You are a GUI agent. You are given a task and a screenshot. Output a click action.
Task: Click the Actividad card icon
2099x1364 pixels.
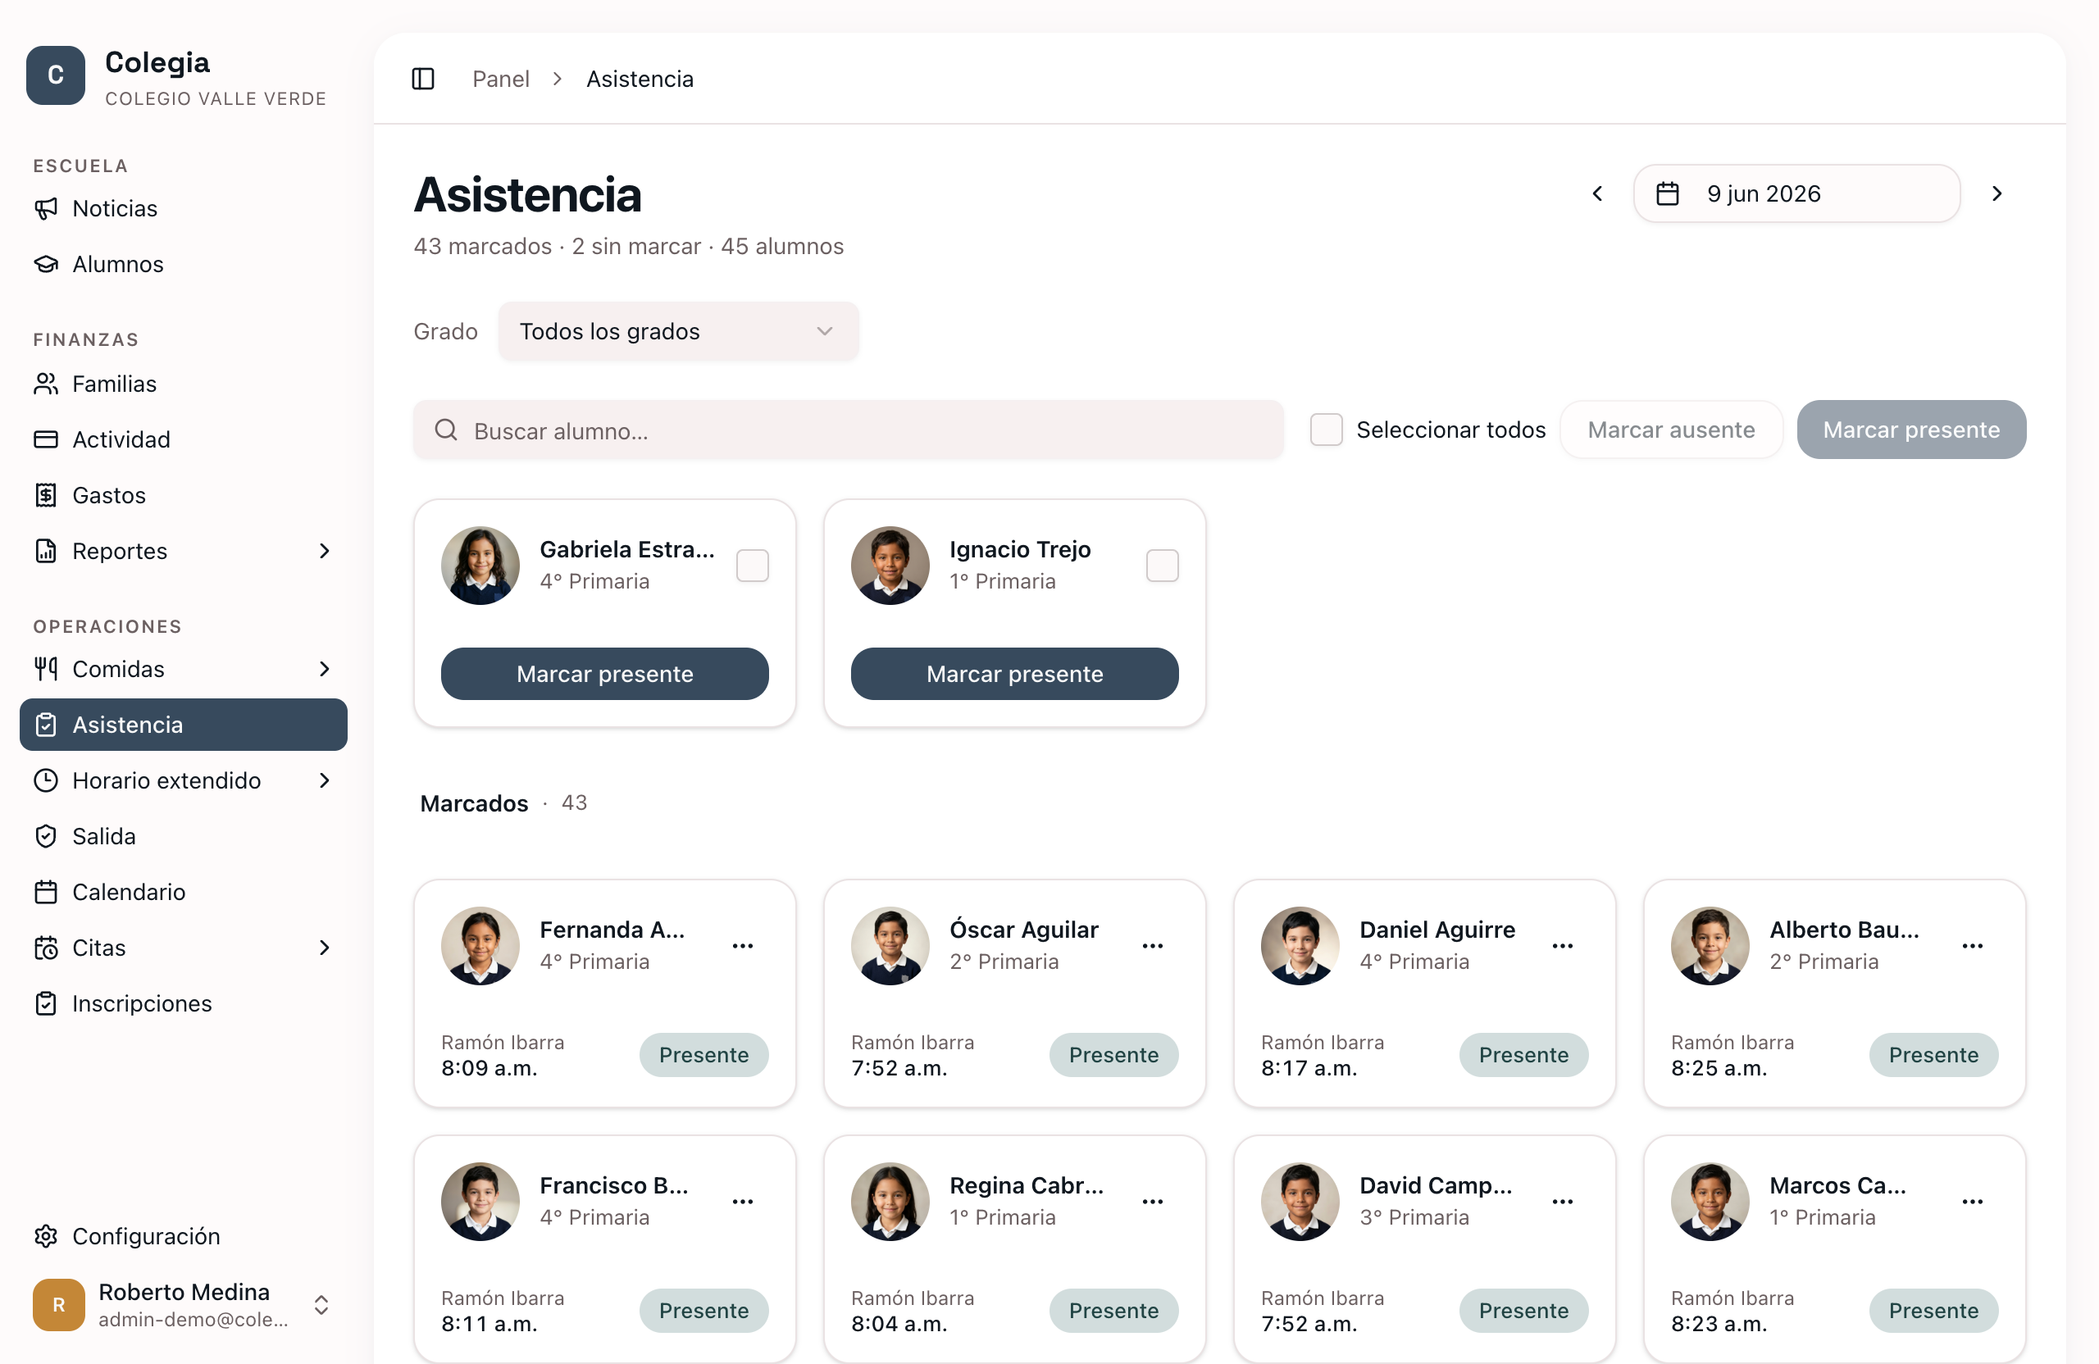click(x=46, y=439)
